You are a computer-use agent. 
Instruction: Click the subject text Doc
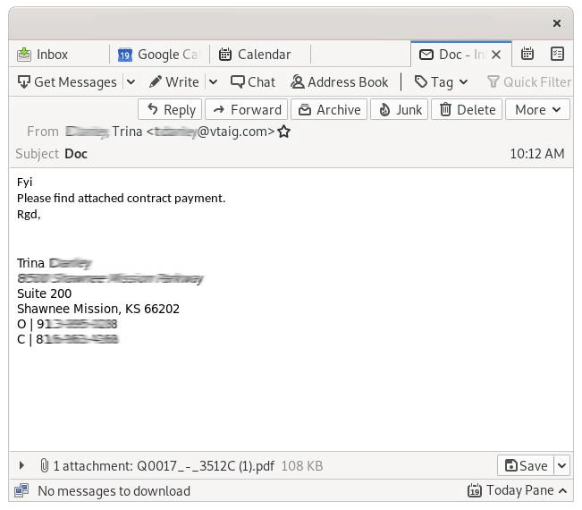coord(76,154)
